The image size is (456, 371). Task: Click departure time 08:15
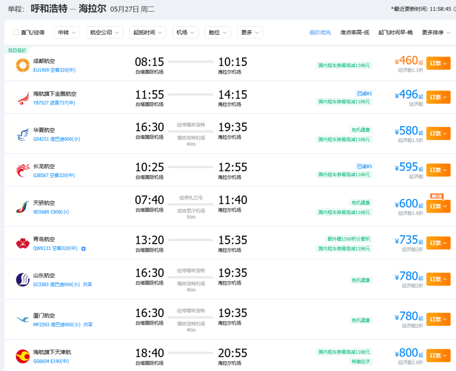pos(149,62)
